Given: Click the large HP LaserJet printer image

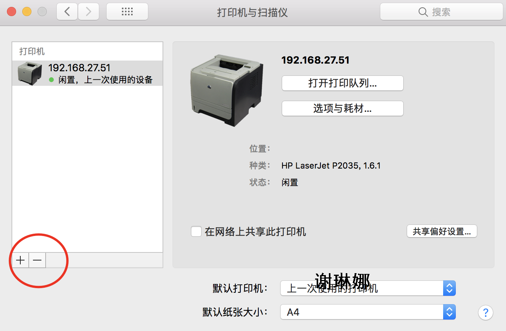Looking at the screenshot, I should (x=227, y=90).
